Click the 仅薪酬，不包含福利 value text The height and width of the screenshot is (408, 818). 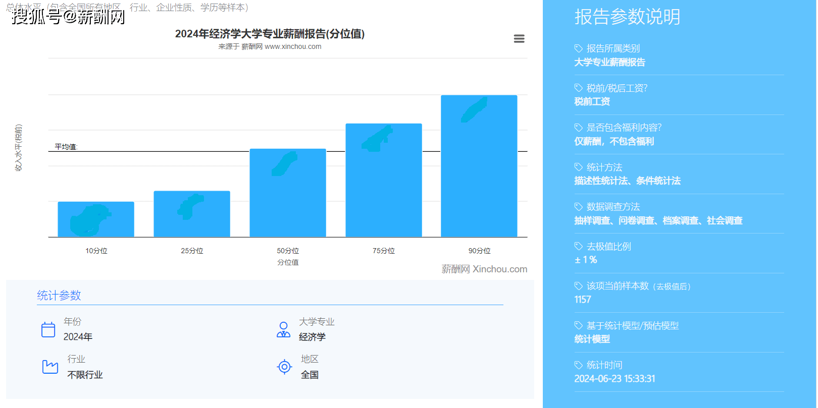pos(614,141)
